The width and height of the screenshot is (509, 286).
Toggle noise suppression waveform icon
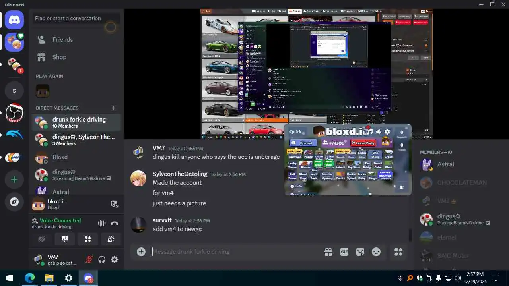tap(102, 223)
